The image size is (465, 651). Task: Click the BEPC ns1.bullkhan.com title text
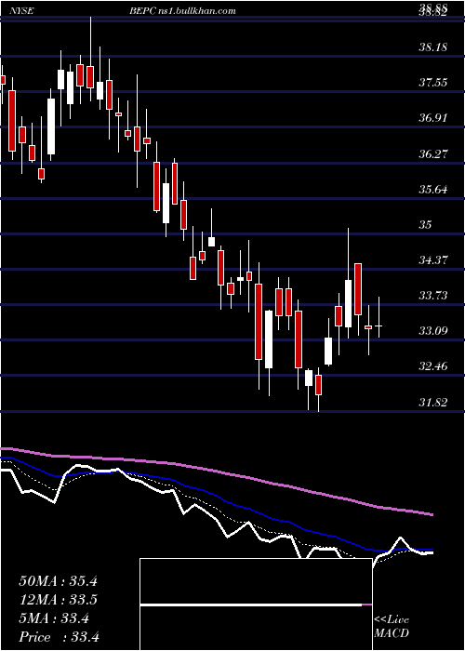182,10
